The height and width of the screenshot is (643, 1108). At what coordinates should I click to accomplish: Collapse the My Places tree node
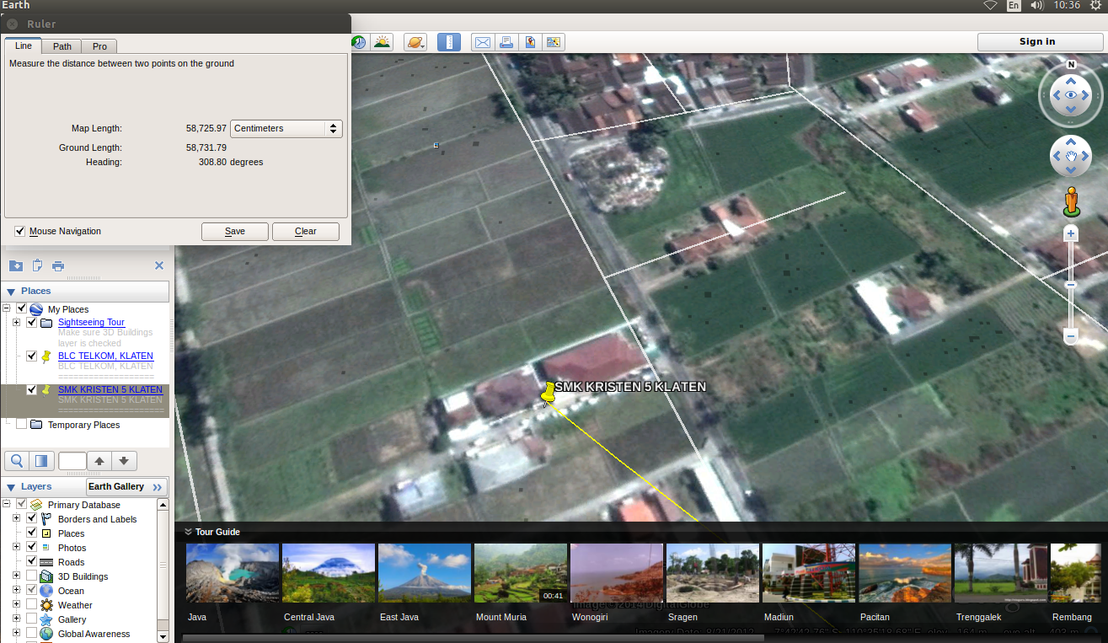[x=7, y=308]
